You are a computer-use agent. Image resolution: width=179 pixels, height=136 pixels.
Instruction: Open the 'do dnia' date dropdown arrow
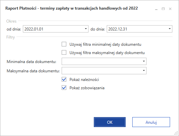click(170, 29)
